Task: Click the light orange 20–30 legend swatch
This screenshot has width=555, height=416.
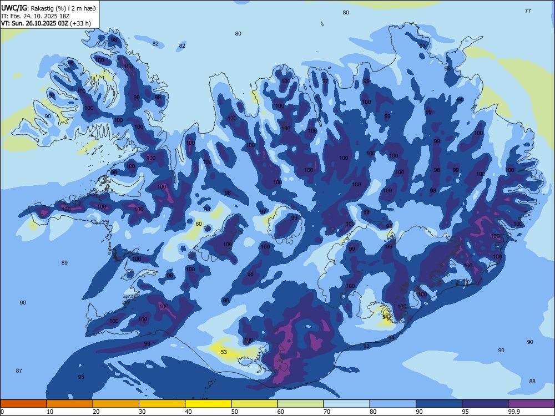Action: pos(116,404)
